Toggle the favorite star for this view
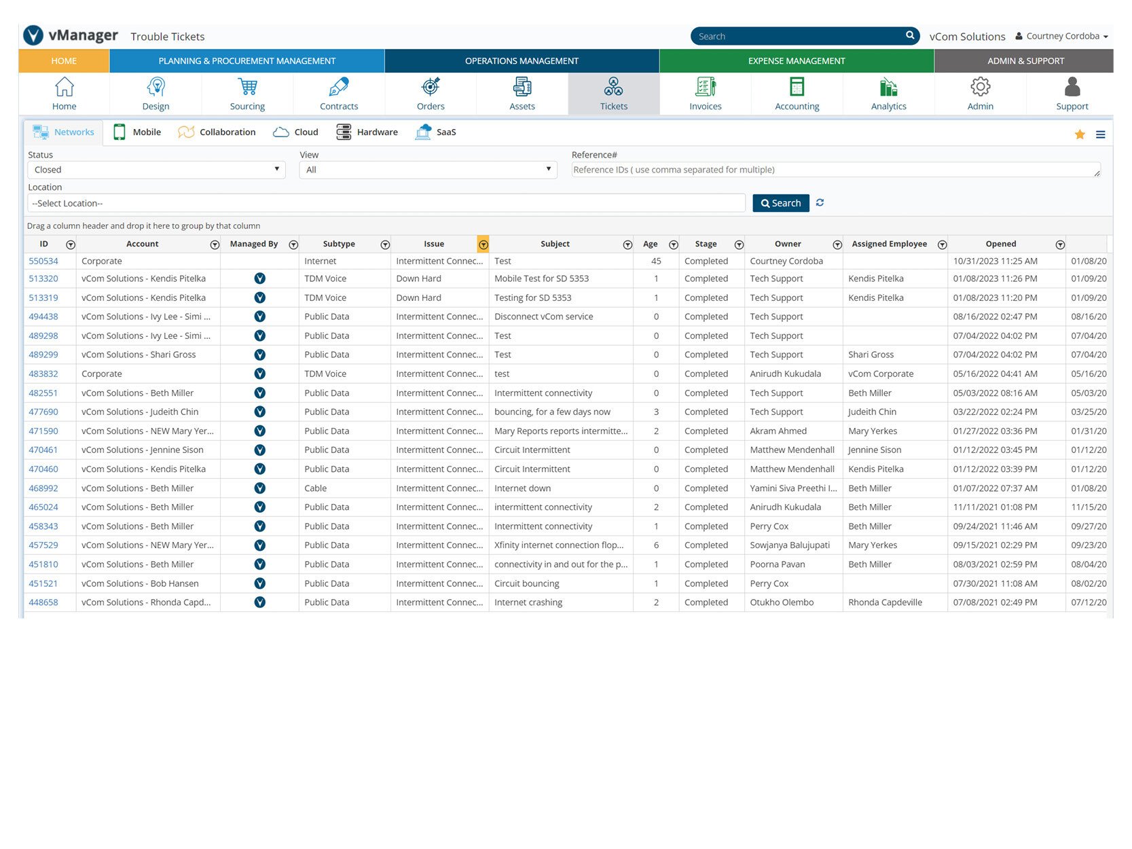This screenshot has height=849, width=1132. 1079,134
